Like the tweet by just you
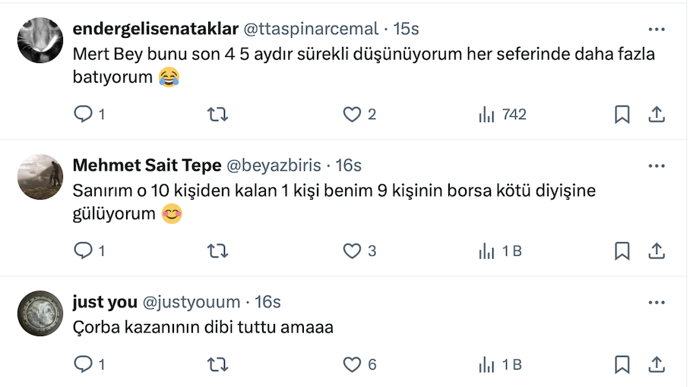The height and width of the screenshot is (387, 693). 352,365
